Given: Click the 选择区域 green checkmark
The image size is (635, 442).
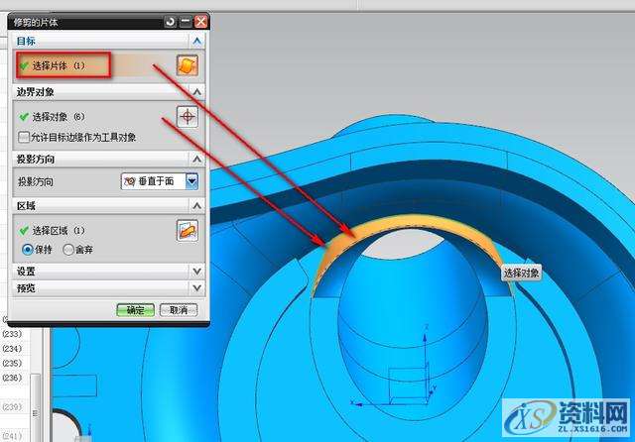Looking at the screenshot, I should 25,230.
